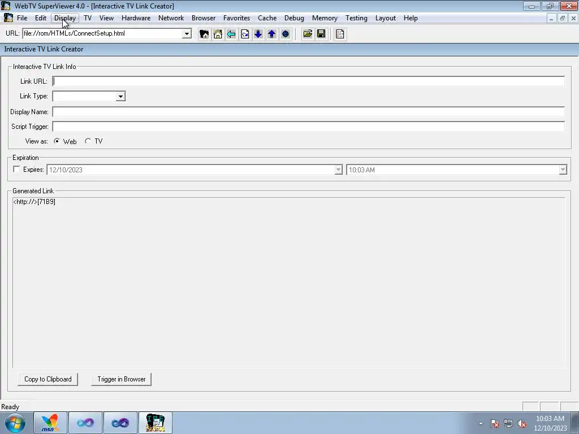This screenshot has height=434, width=579.
Task: Click the Copy to Clipboard button
Action: [x=47, y=379]
